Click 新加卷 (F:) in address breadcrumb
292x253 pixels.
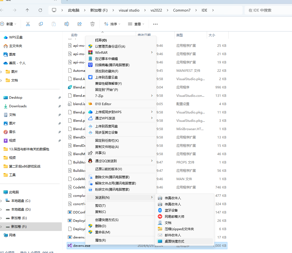click(x=99, y=10)
